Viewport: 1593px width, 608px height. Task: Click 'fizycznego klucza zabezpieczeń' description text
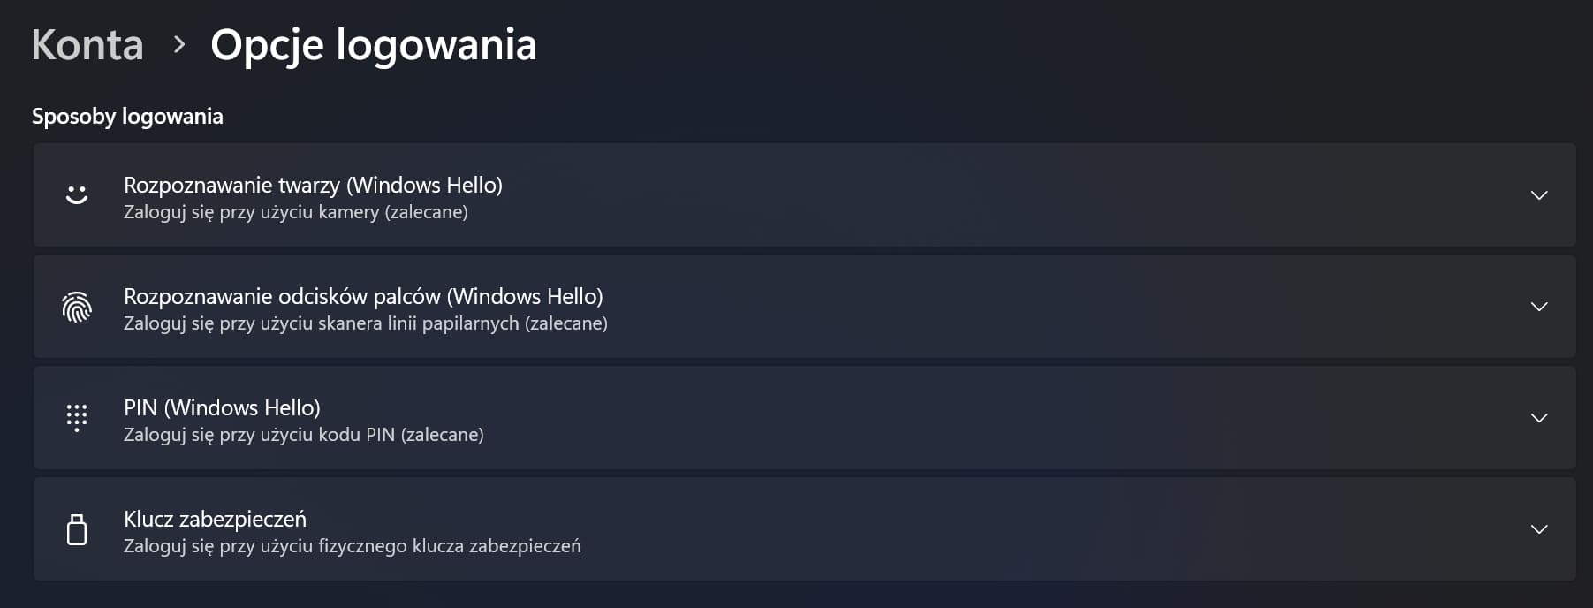pos(450,546)
